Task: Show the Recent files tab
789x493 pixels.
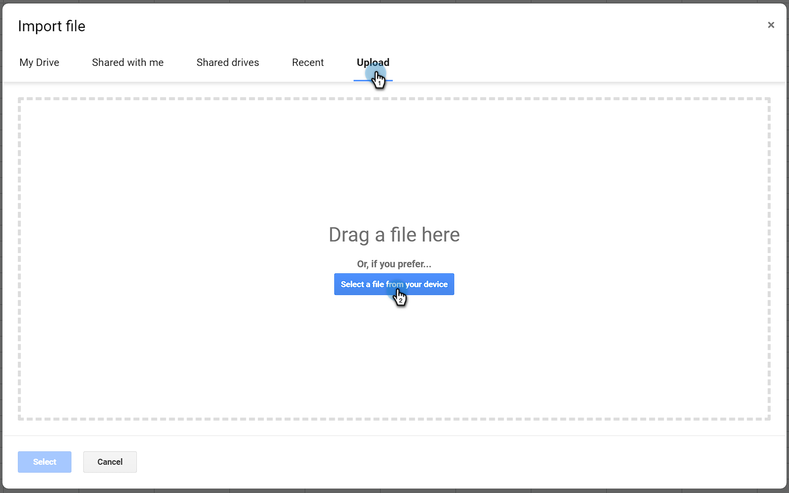Action: pyautogui.click(x=307, y=62)
